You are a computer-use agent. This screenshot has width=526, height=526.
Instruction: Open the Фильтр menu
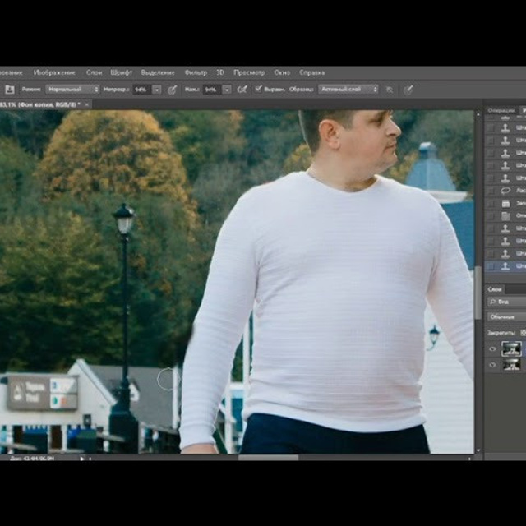click(x=196, y=72)
